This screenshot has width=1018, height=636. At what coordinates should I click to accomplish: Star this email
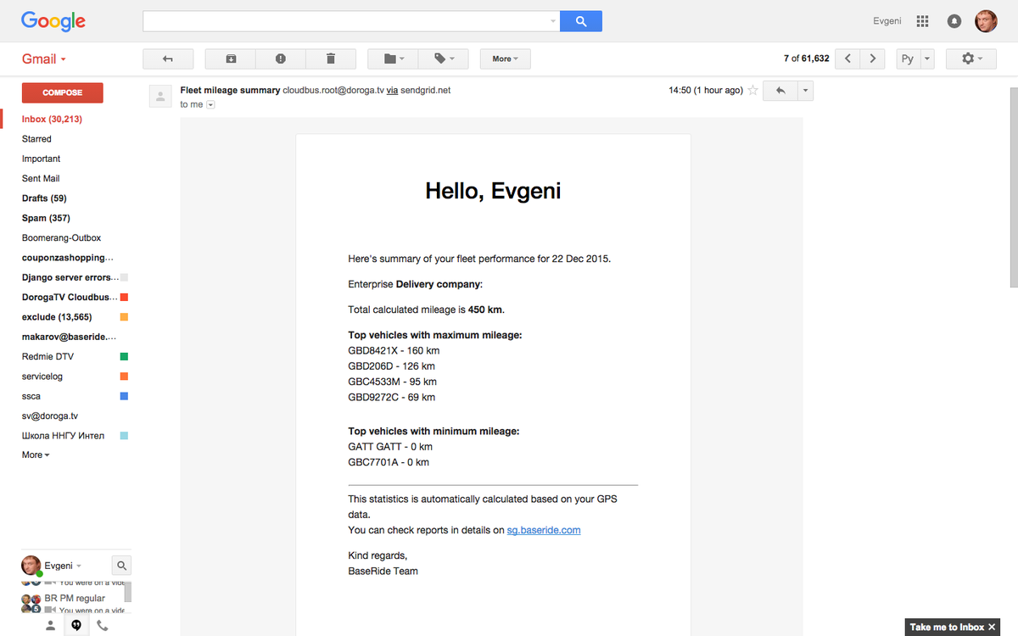coord(752,91)
